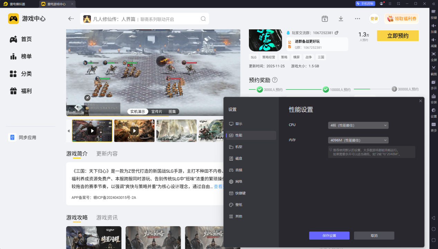
Task: Open the download manager arrow icon
Action: click(341, 19)
